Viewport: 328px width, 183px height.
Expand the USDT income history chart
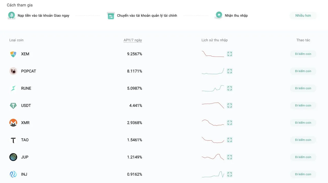click(x=230, y=105)
